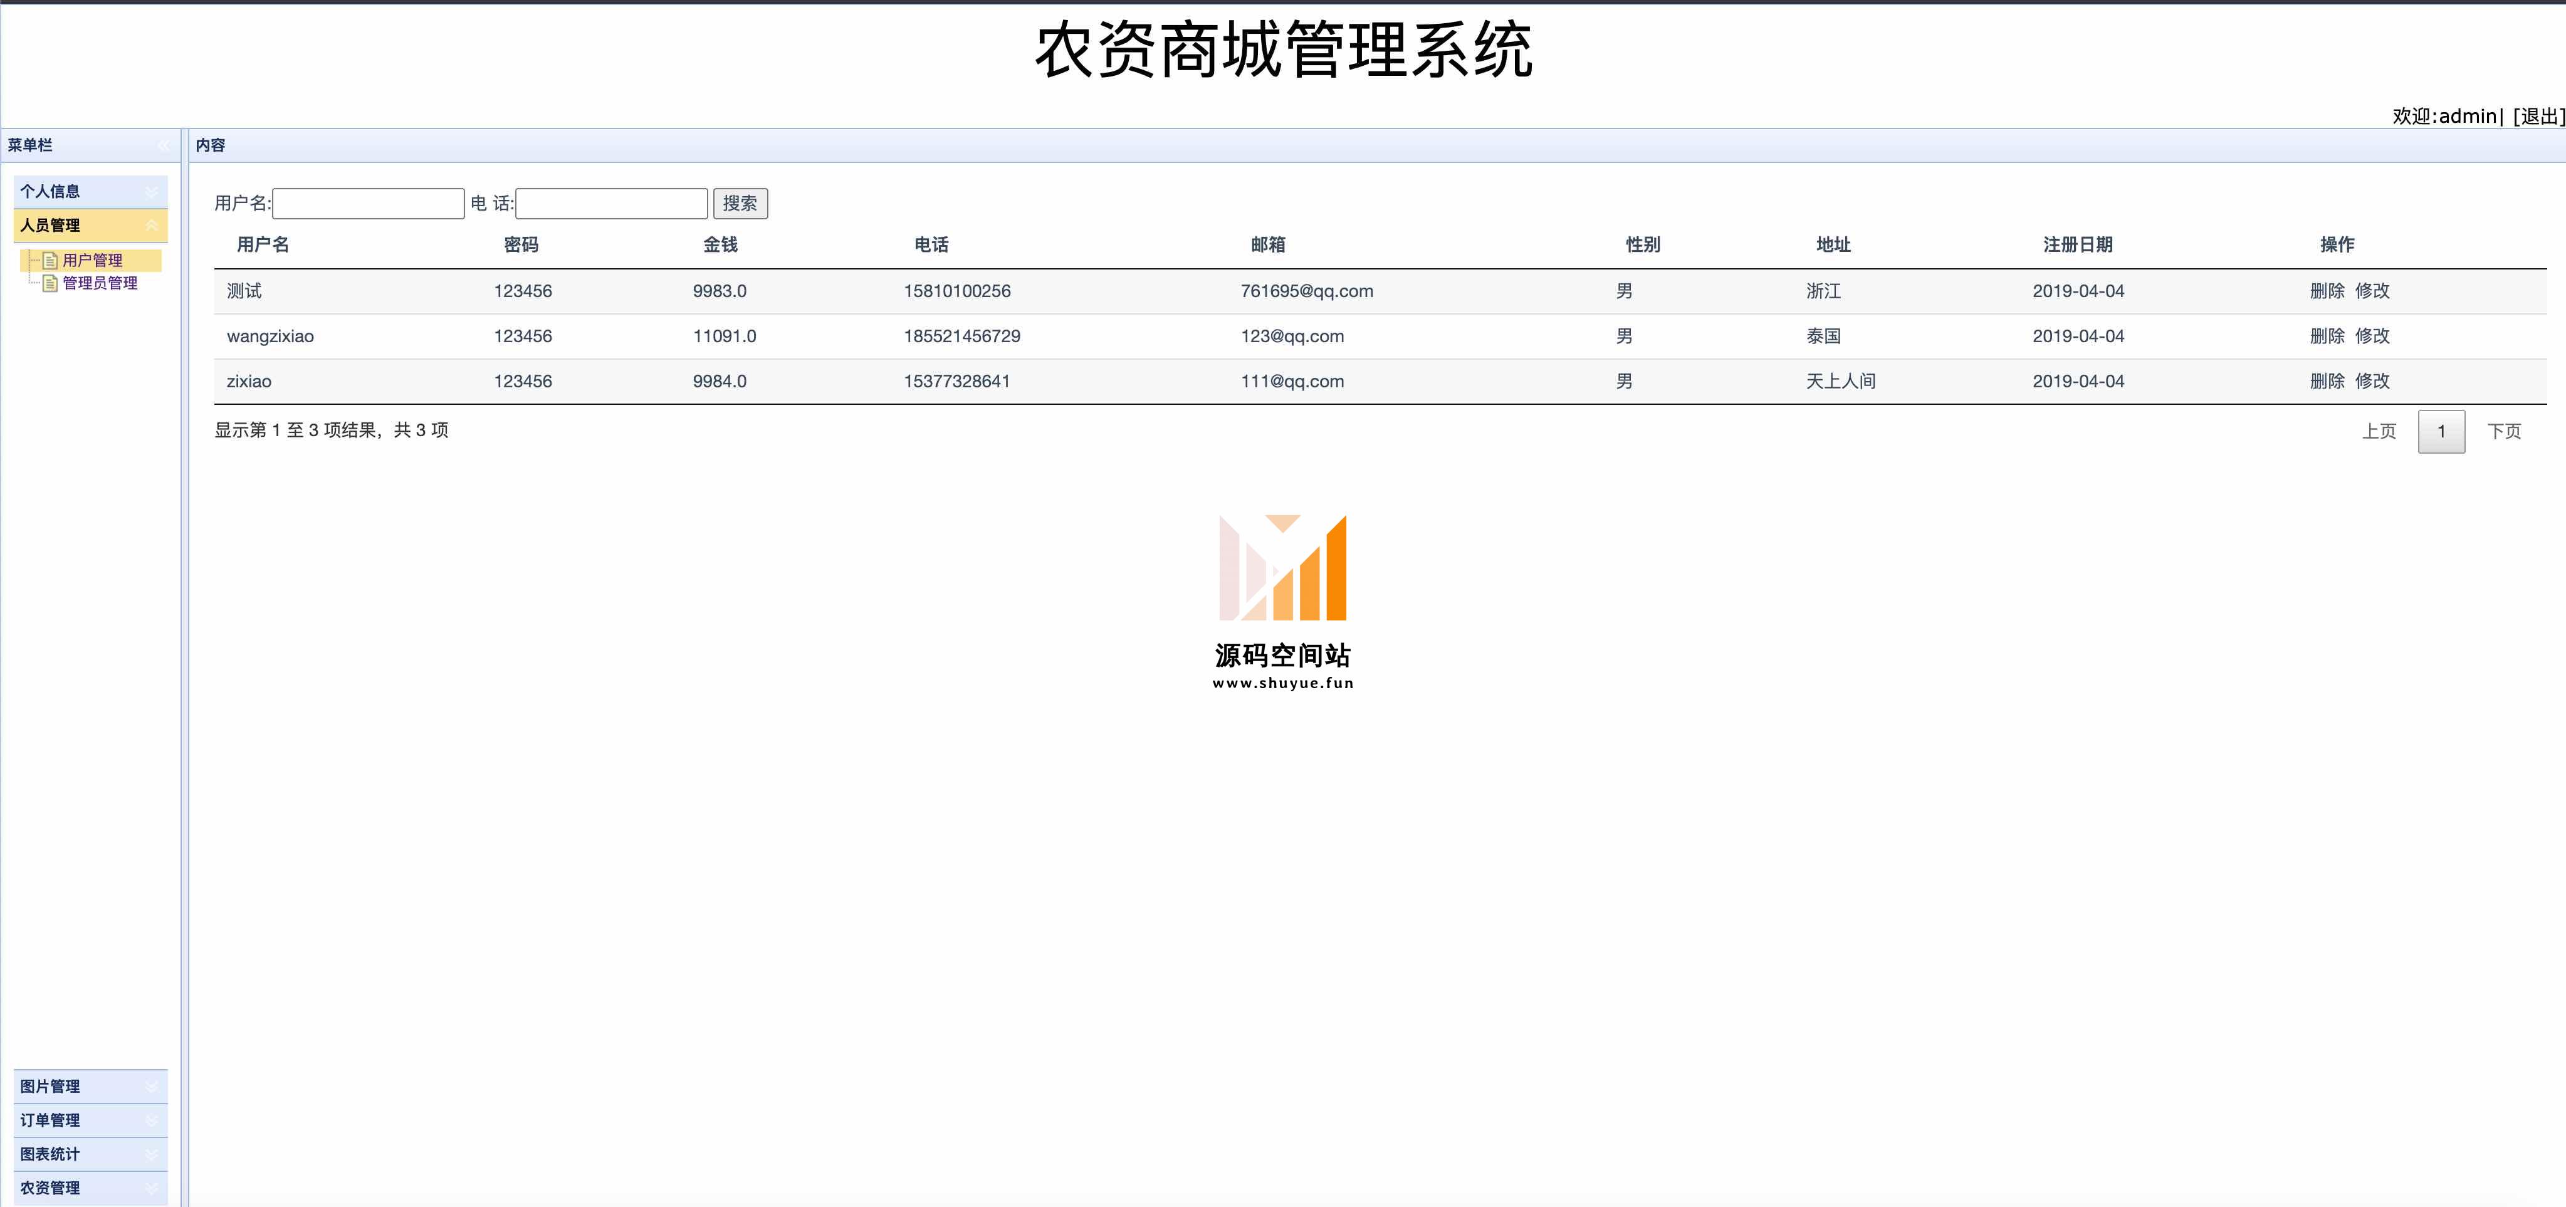Click the money value 9983.0
This screenshot has width=2566, height=1207.
pyautogui.click(x=719, y=291)
